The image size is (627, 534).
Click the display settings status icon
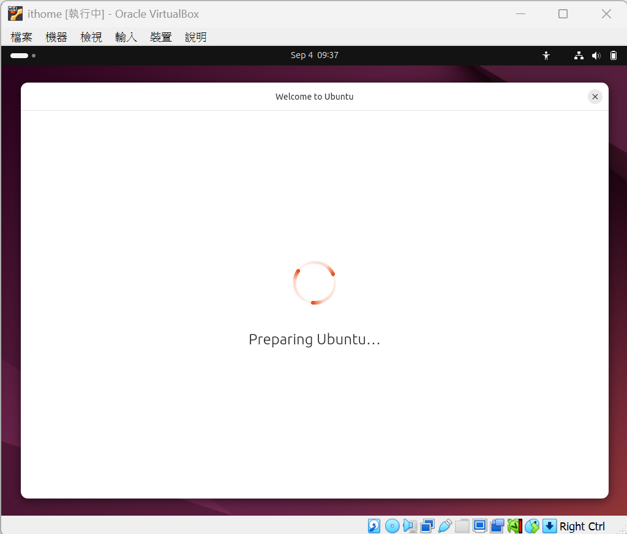pyautogui.click(x=479, y=525)
